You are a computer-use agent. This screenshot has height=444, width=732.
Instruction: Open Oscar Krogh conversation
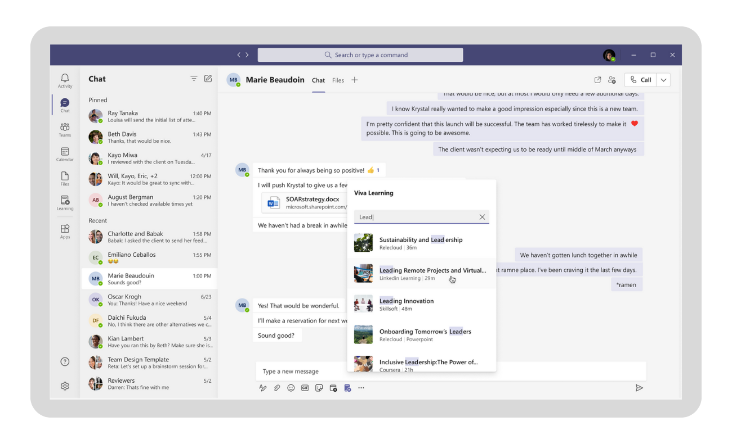(149, 300)
